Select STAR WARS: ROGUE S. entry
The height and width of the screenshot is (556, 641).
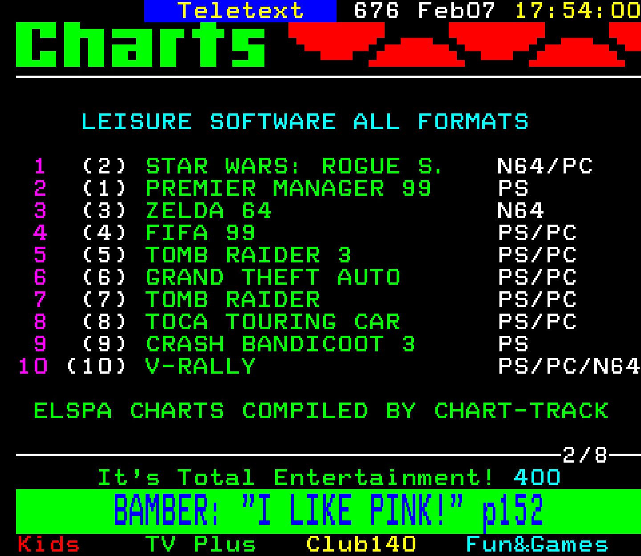(x=294, y=166)
